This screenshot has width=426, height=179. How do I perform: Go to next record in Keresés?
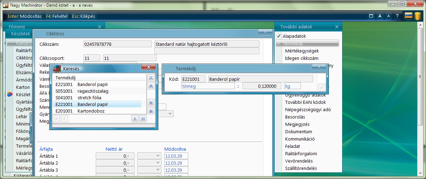135,119
